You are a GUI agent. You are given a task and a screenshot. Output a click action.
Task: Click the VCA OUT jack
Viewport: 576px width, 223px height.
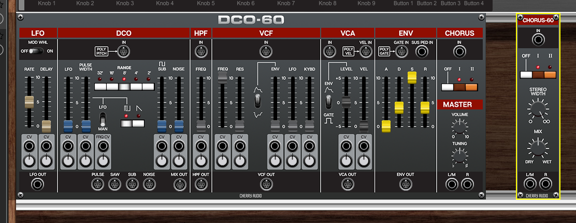(x=348, y=184)
